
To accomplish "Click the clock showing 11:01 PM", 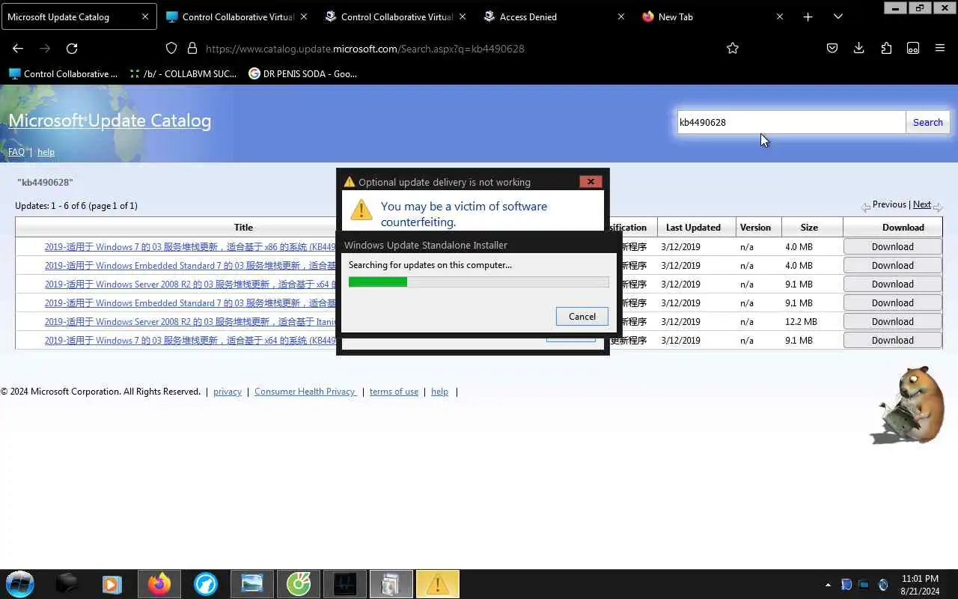I will (920, 578).
